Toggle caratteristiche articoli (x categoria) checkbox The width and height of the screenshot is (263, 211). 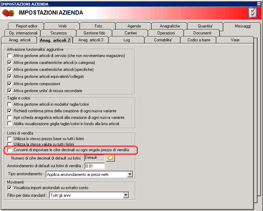(x=9, y=63)
